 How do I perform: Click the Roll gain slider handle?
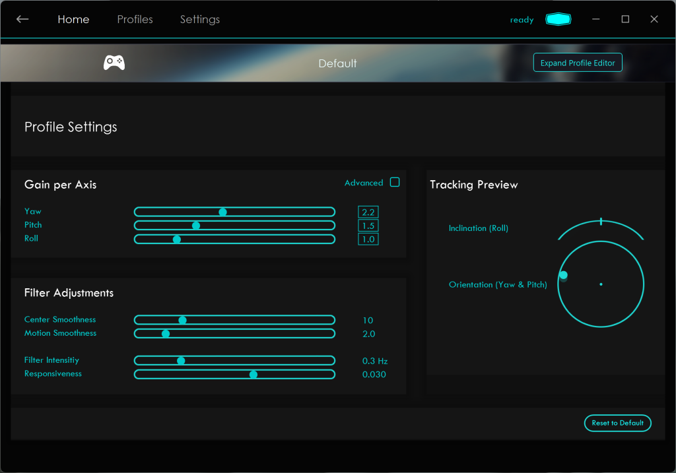pyautogui.click(x=177, y=239)
